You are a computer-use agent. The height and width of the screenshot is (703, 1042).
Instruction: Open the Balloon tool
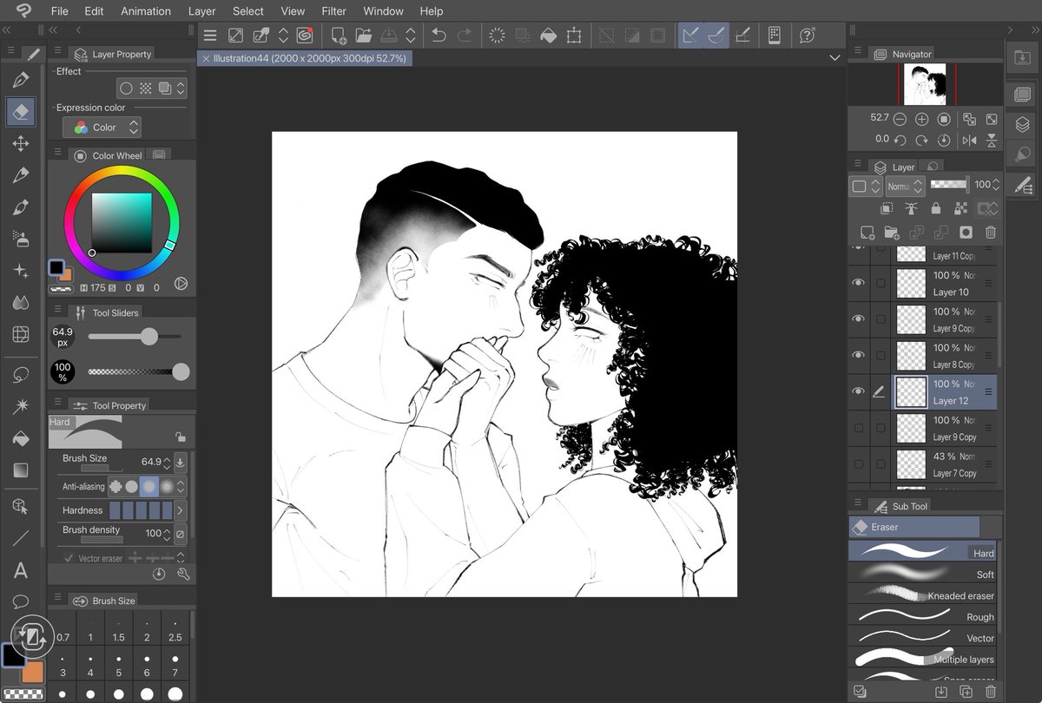pyautogui.click(x=19, y=601)
